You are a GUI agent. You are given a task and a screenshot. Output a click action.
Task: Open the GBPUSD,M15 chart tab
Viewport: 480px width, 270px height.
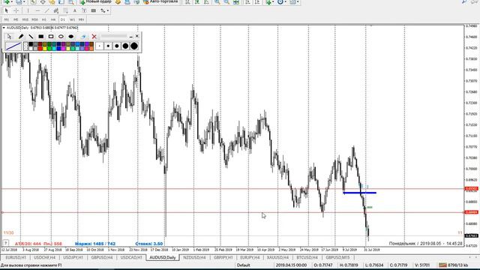tap(337, 257)
